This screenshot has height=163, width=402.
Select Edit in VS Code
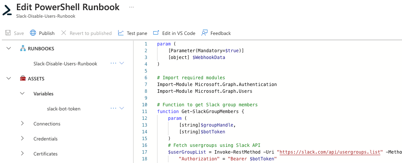coord(174,33)
